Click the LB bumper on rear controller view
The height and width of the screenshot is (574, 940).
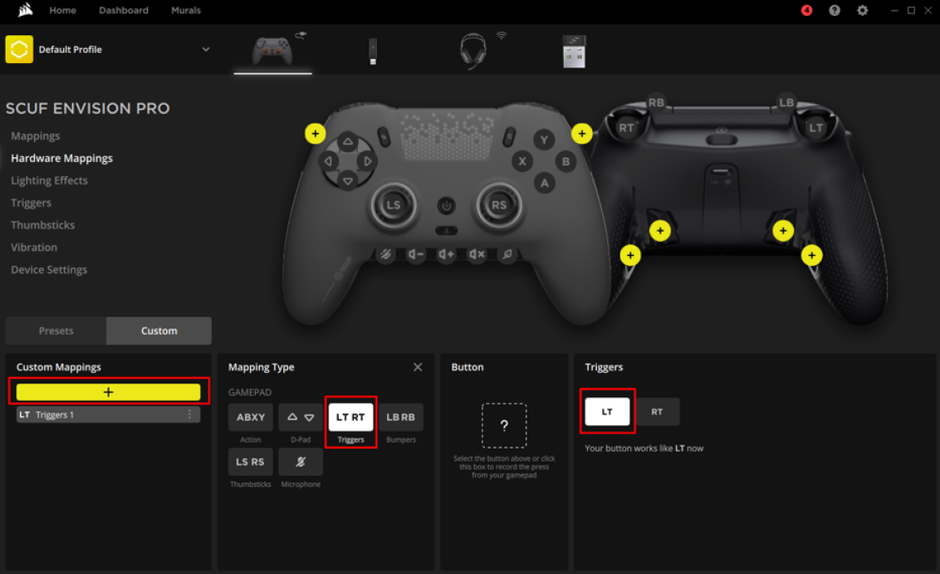point(786,102)
